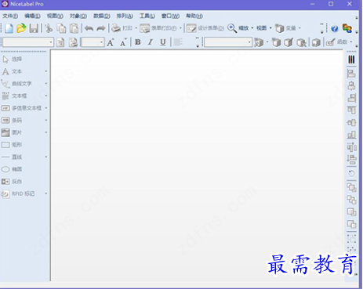
Task: Toggle Bold formatting
Action: [138, 42]
